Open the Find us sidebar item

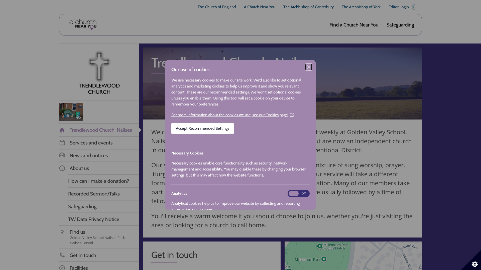[77, 232]
